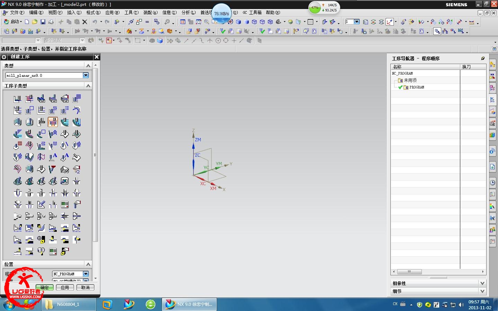Click the snap point cross icon
This screenshot has width=498, height=311.
pos(234,40)
